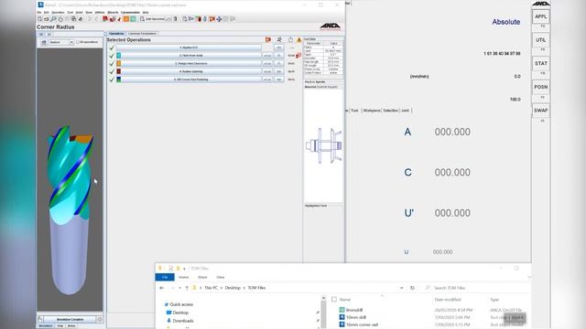Viewport: 586px width, 329px height.
Task: Tick the All operations checkbox
Action: pyautogui.click(x=78, y=42)
